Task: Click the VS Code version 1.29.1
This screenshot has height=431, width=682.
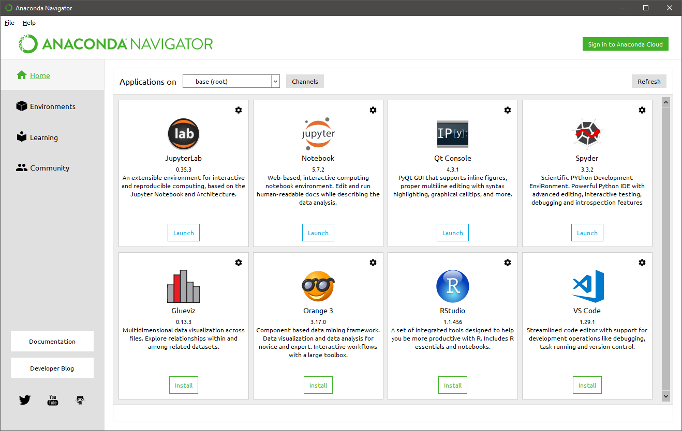Action: pyautogui.click(x=587, y=321)
